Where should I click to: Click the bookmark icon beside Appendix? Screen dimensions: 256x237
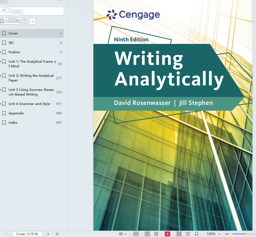coord(4,113)
